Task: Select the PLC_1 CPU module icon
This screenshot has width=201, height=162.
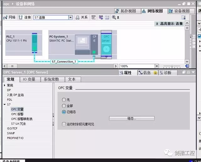Action: tap(34, 44)
